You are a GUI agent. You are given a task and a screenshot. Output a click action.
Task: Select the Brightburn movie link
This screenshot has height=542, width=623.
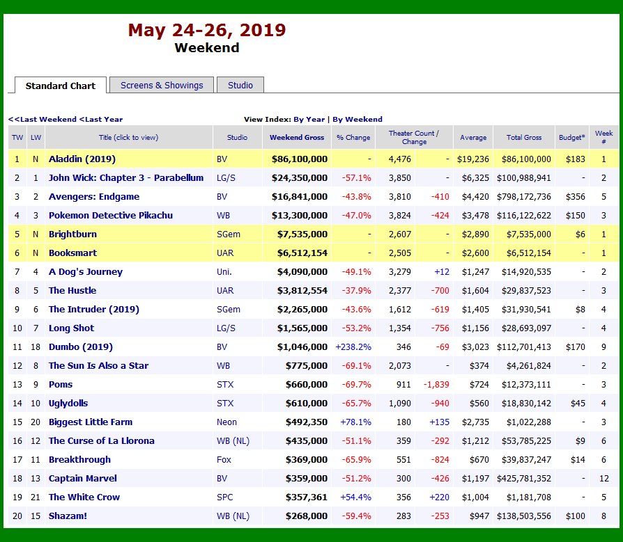72,234
